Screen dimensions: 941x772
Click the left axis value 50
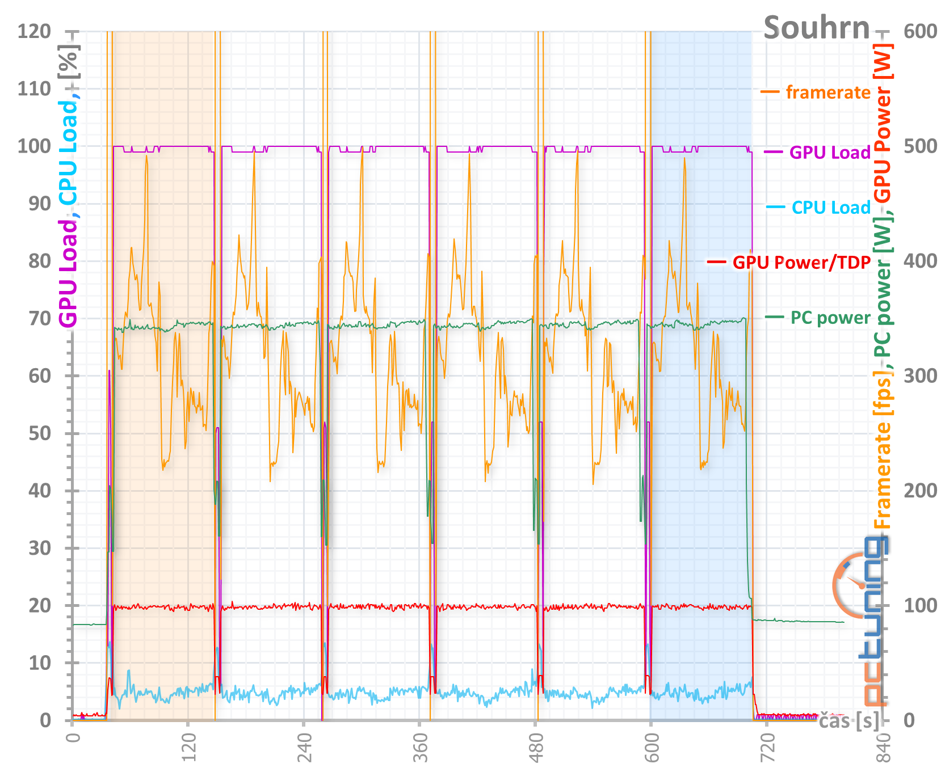(40, 433)
